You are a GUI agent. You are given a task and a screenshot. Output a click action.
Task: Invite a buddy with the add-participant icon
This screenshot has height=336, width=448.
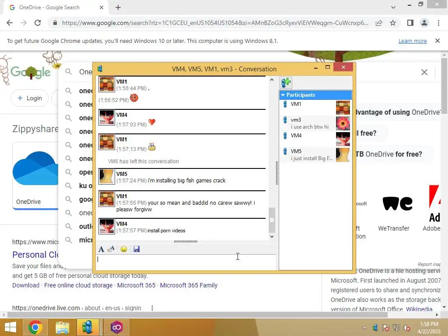(x=286, y=83)
